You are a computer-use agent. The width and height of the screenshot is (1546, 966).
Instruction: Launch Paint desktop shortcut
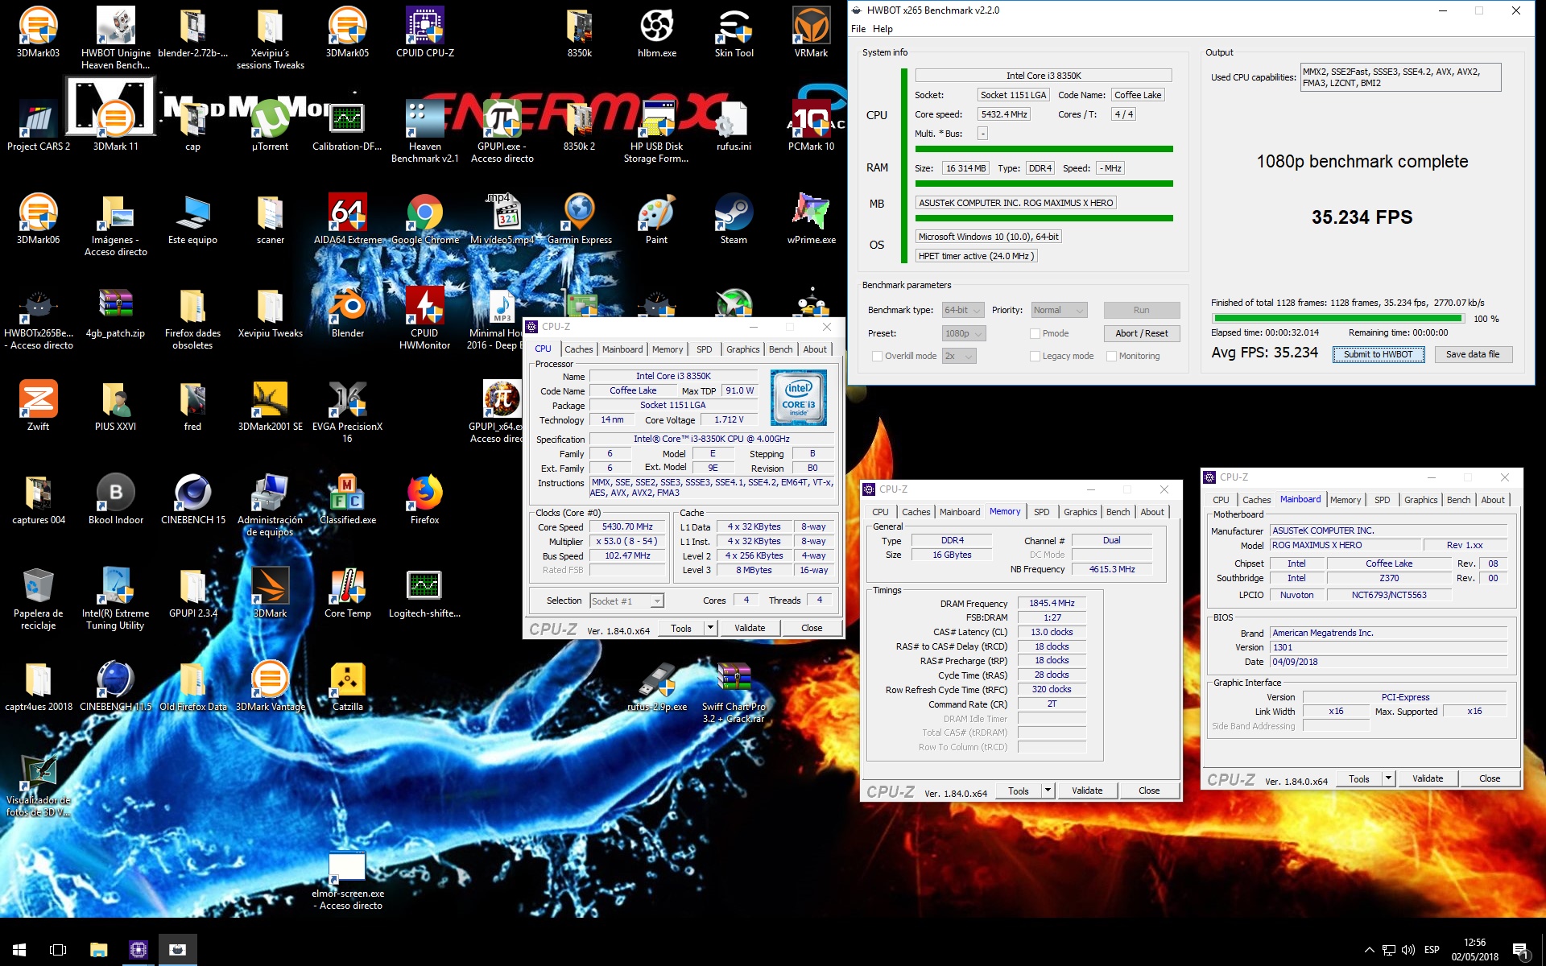[656, 219]
